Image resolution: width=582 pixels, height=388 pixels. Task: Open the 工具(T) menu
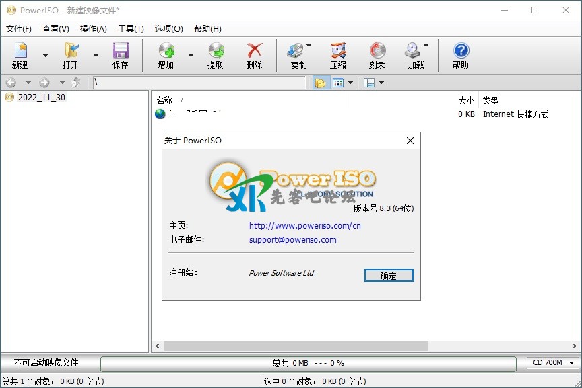pyautogui.click(x=131, y=29)
